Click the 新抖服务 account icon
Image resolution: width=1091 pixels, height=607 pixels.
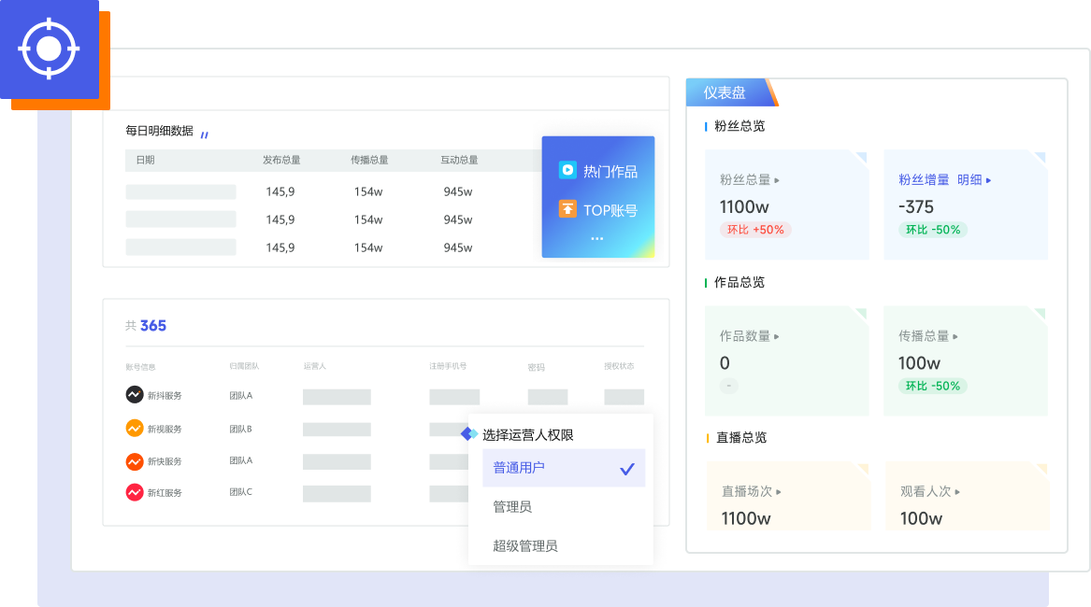tap(135, 395)
